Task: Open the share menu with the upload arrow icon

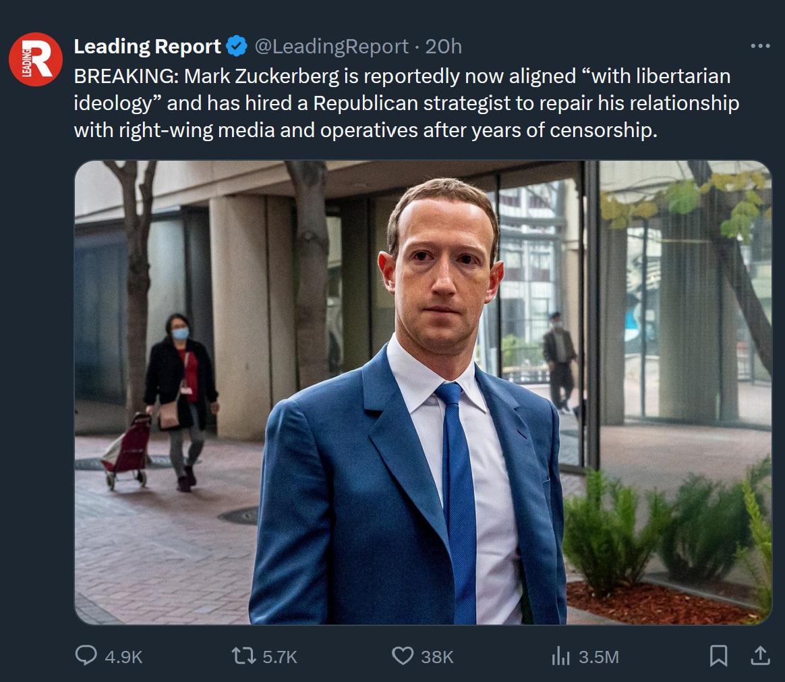Action: (x=759, y=655)
